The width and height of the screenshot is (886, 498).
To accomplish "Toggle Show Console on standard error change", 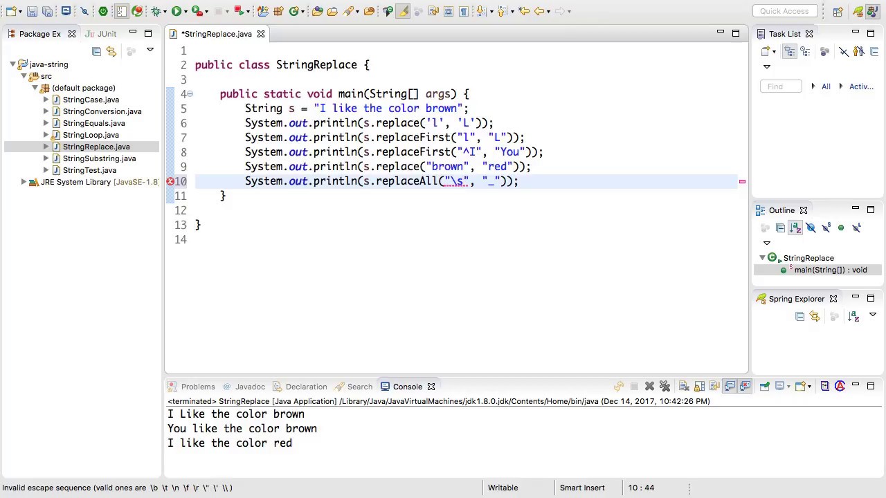I will click(x=745, y=387).
